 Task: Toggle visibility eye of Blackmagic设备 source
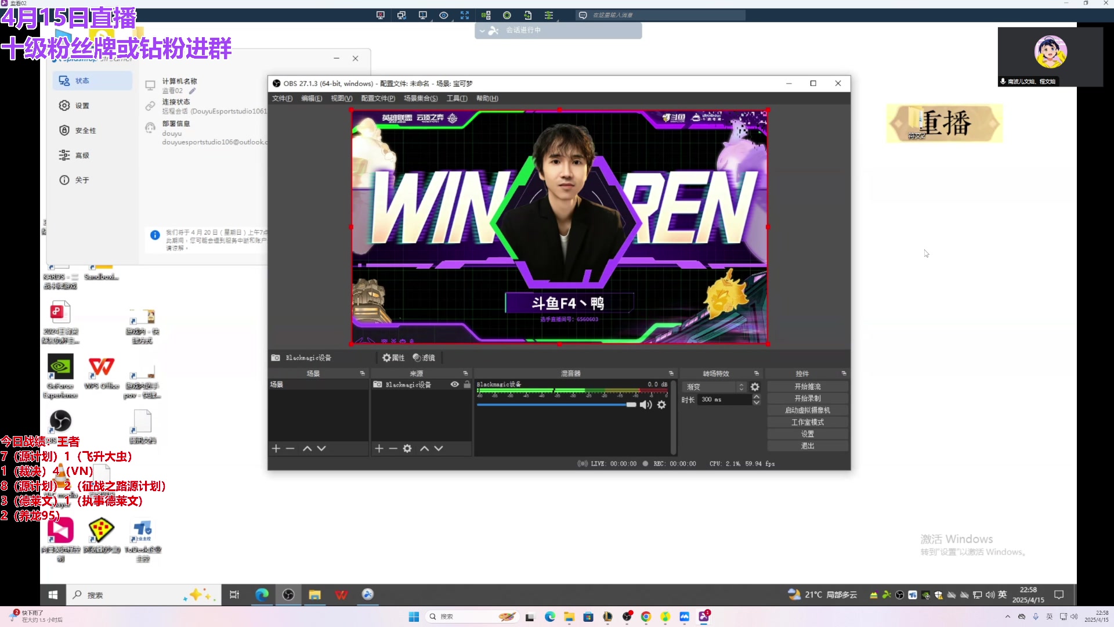click(x=455, y=384)
